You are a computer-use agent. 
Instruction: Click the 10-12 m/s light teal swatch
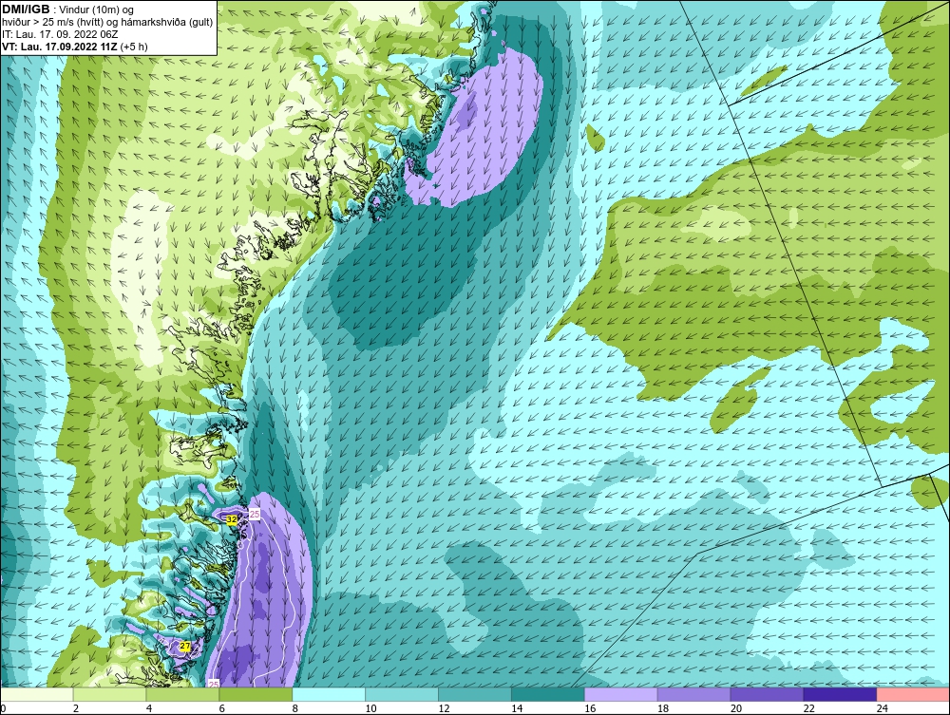click(402, 694)
